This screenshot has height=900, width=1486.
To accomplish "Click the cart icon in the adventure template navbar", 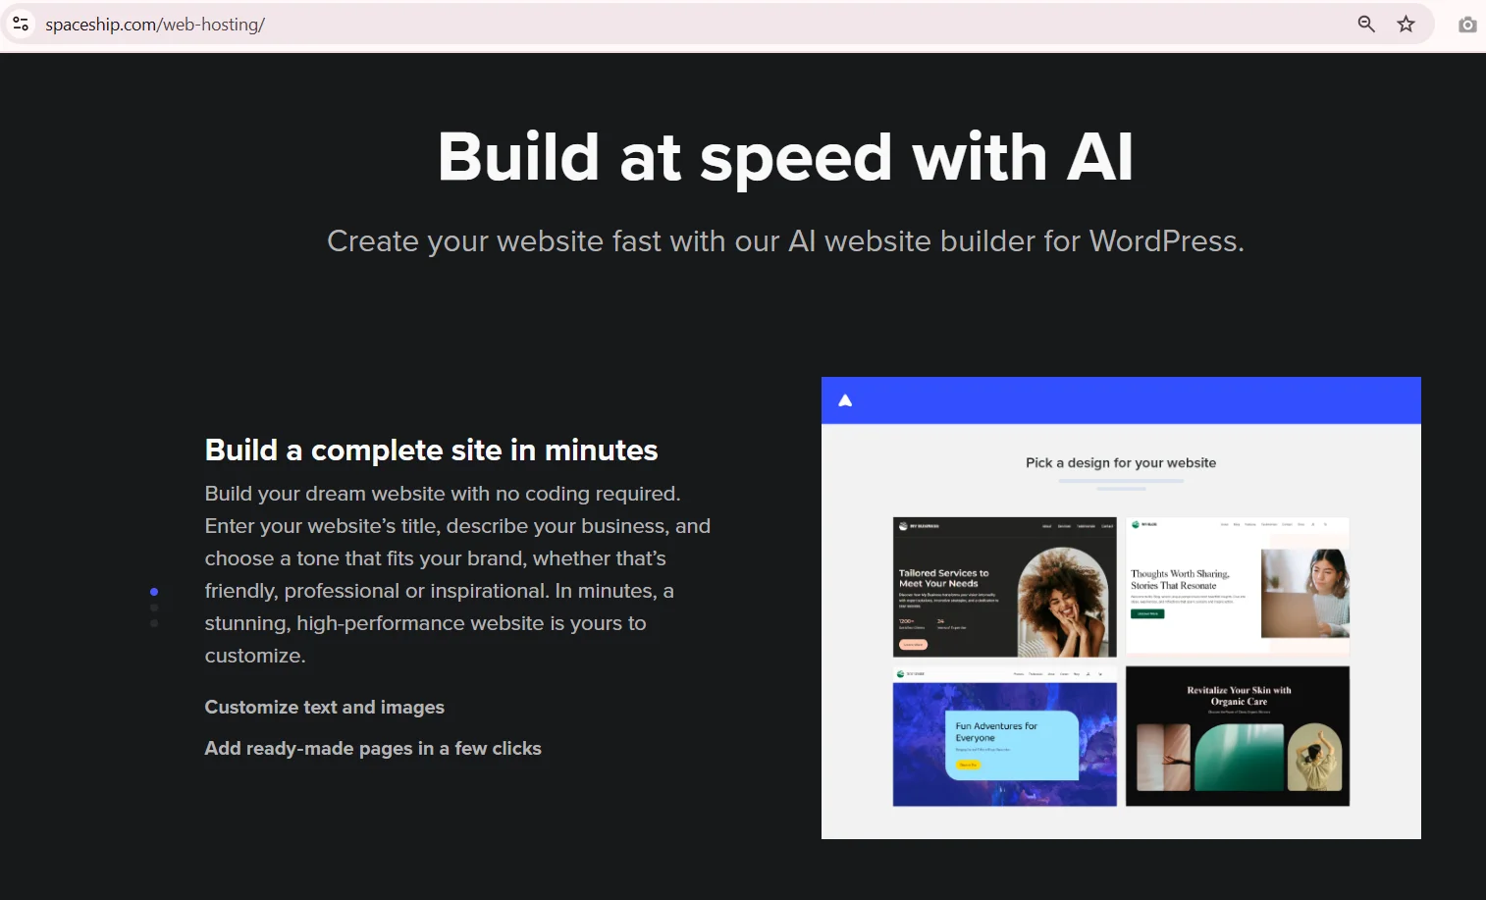I will [1100, 674].
